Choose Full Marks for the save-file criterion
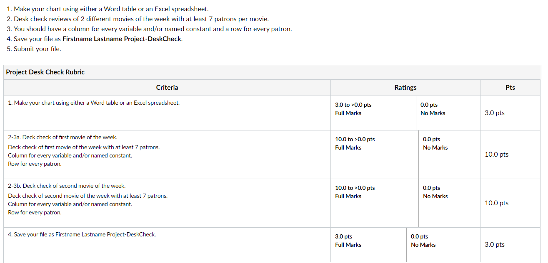The width and height of the screenshot is (548, 263). [x=348, y=245]
